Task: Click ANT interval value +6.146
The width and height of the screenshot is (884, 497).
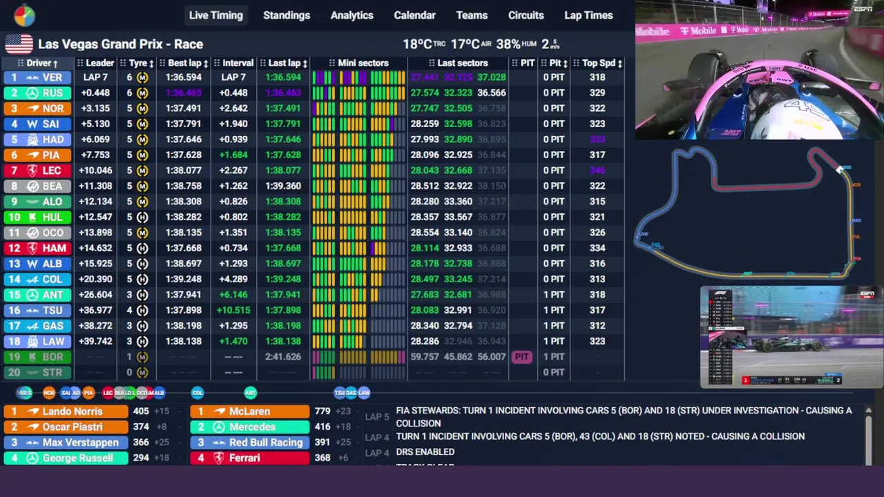Action: [x=233, y=295]
